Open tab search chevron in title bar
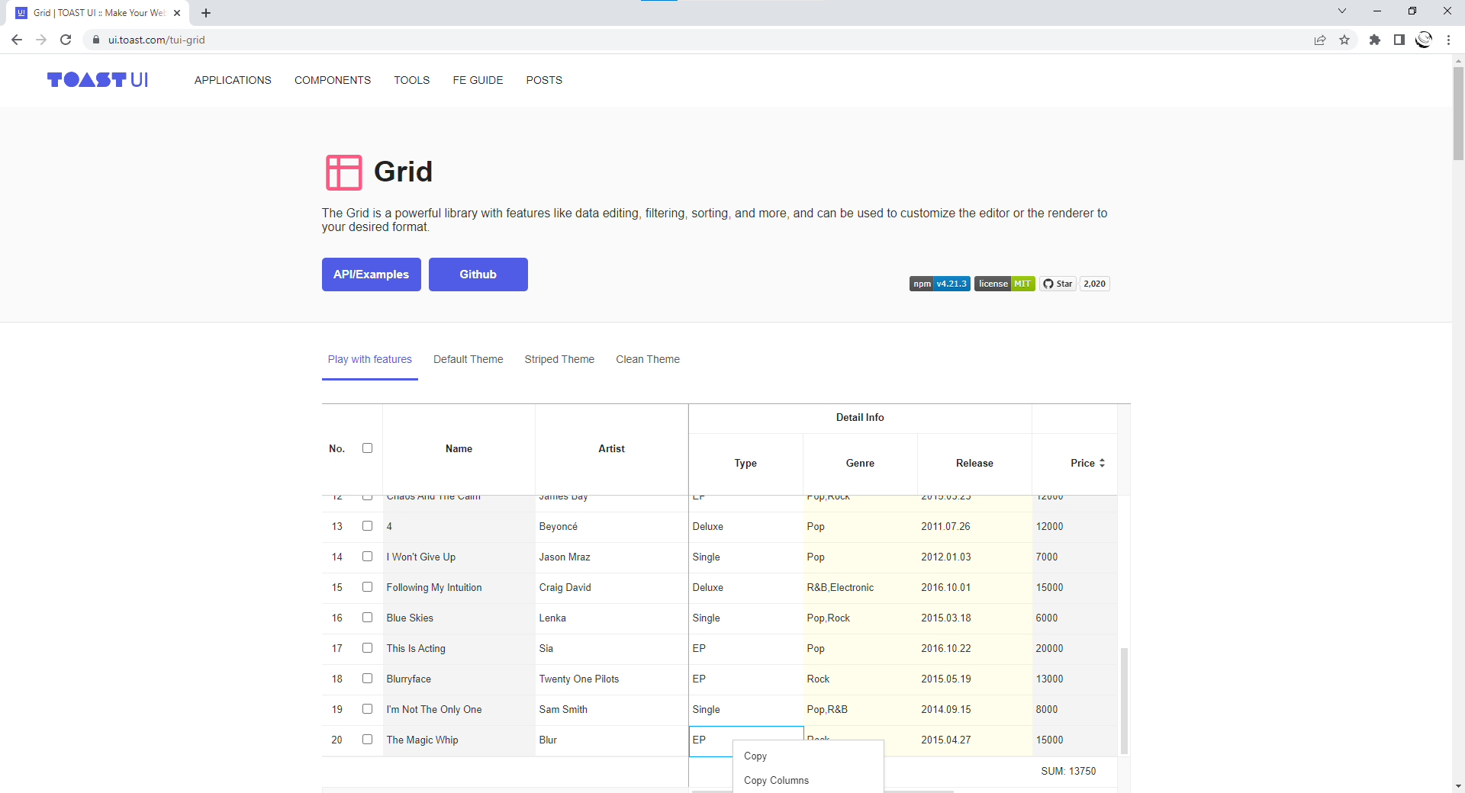Image resolution: width=1465 pixels, height=793 pixels. [1342, 11]
